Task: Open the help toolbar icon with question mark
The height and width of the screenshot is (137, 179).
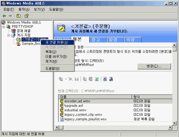Action: point(27,16)
